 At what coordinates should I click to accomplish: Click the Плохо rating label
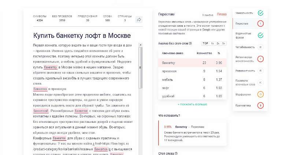tap(222, 14)
